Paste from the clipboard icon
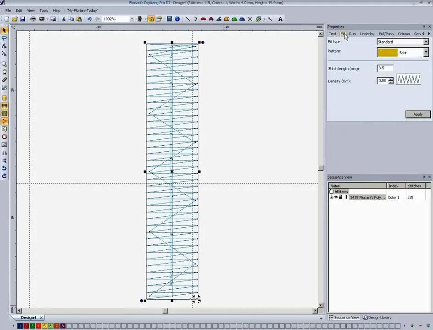Viewport: 433px width, 330px height. [x=79, y=19]
